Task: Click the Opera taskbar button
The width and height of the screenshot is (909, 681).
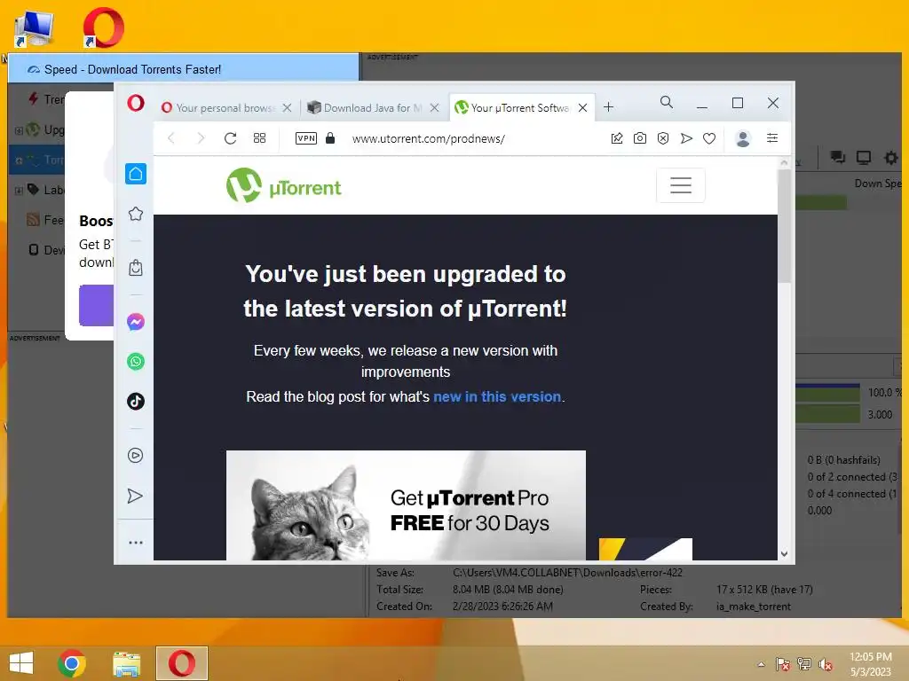Action: point(181,663)
